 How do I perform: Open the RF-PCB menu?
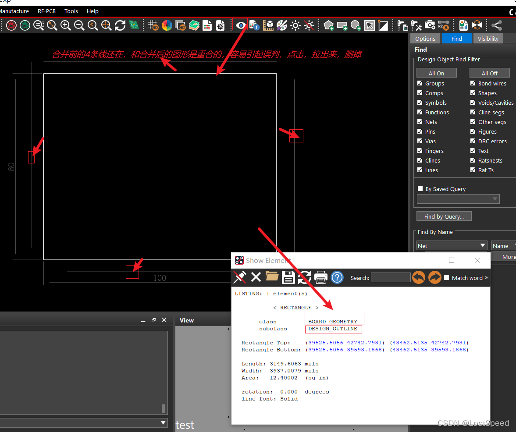click(x=46, y=11)
